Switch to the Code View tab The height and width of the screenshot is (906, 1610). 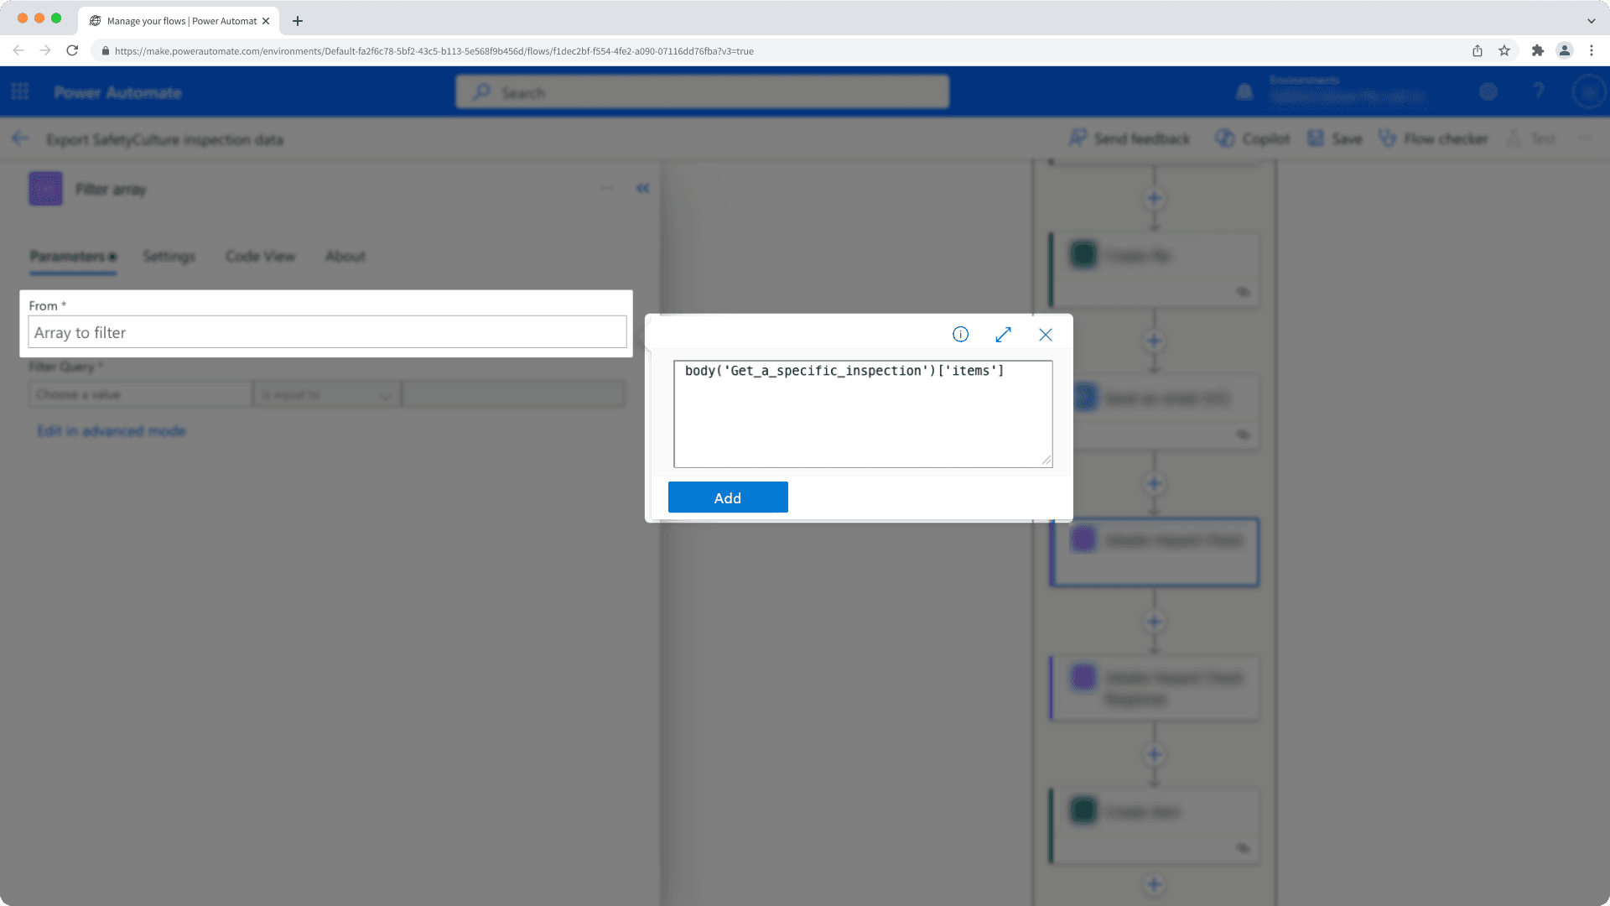(x=260, y=257)
